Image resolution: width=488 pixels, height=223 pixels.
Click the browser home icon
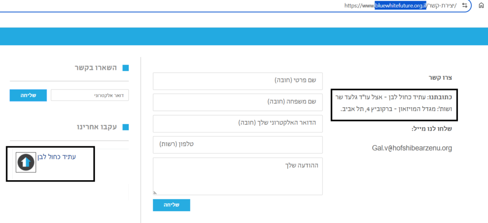pyautogui.click(x=481, y=5)
